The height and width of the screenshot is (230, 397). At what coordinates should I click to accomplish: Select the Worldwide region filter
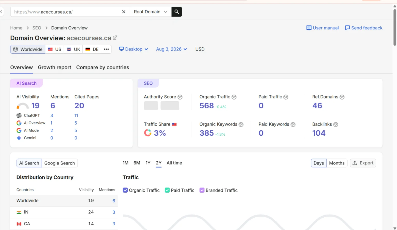(28, 49)
